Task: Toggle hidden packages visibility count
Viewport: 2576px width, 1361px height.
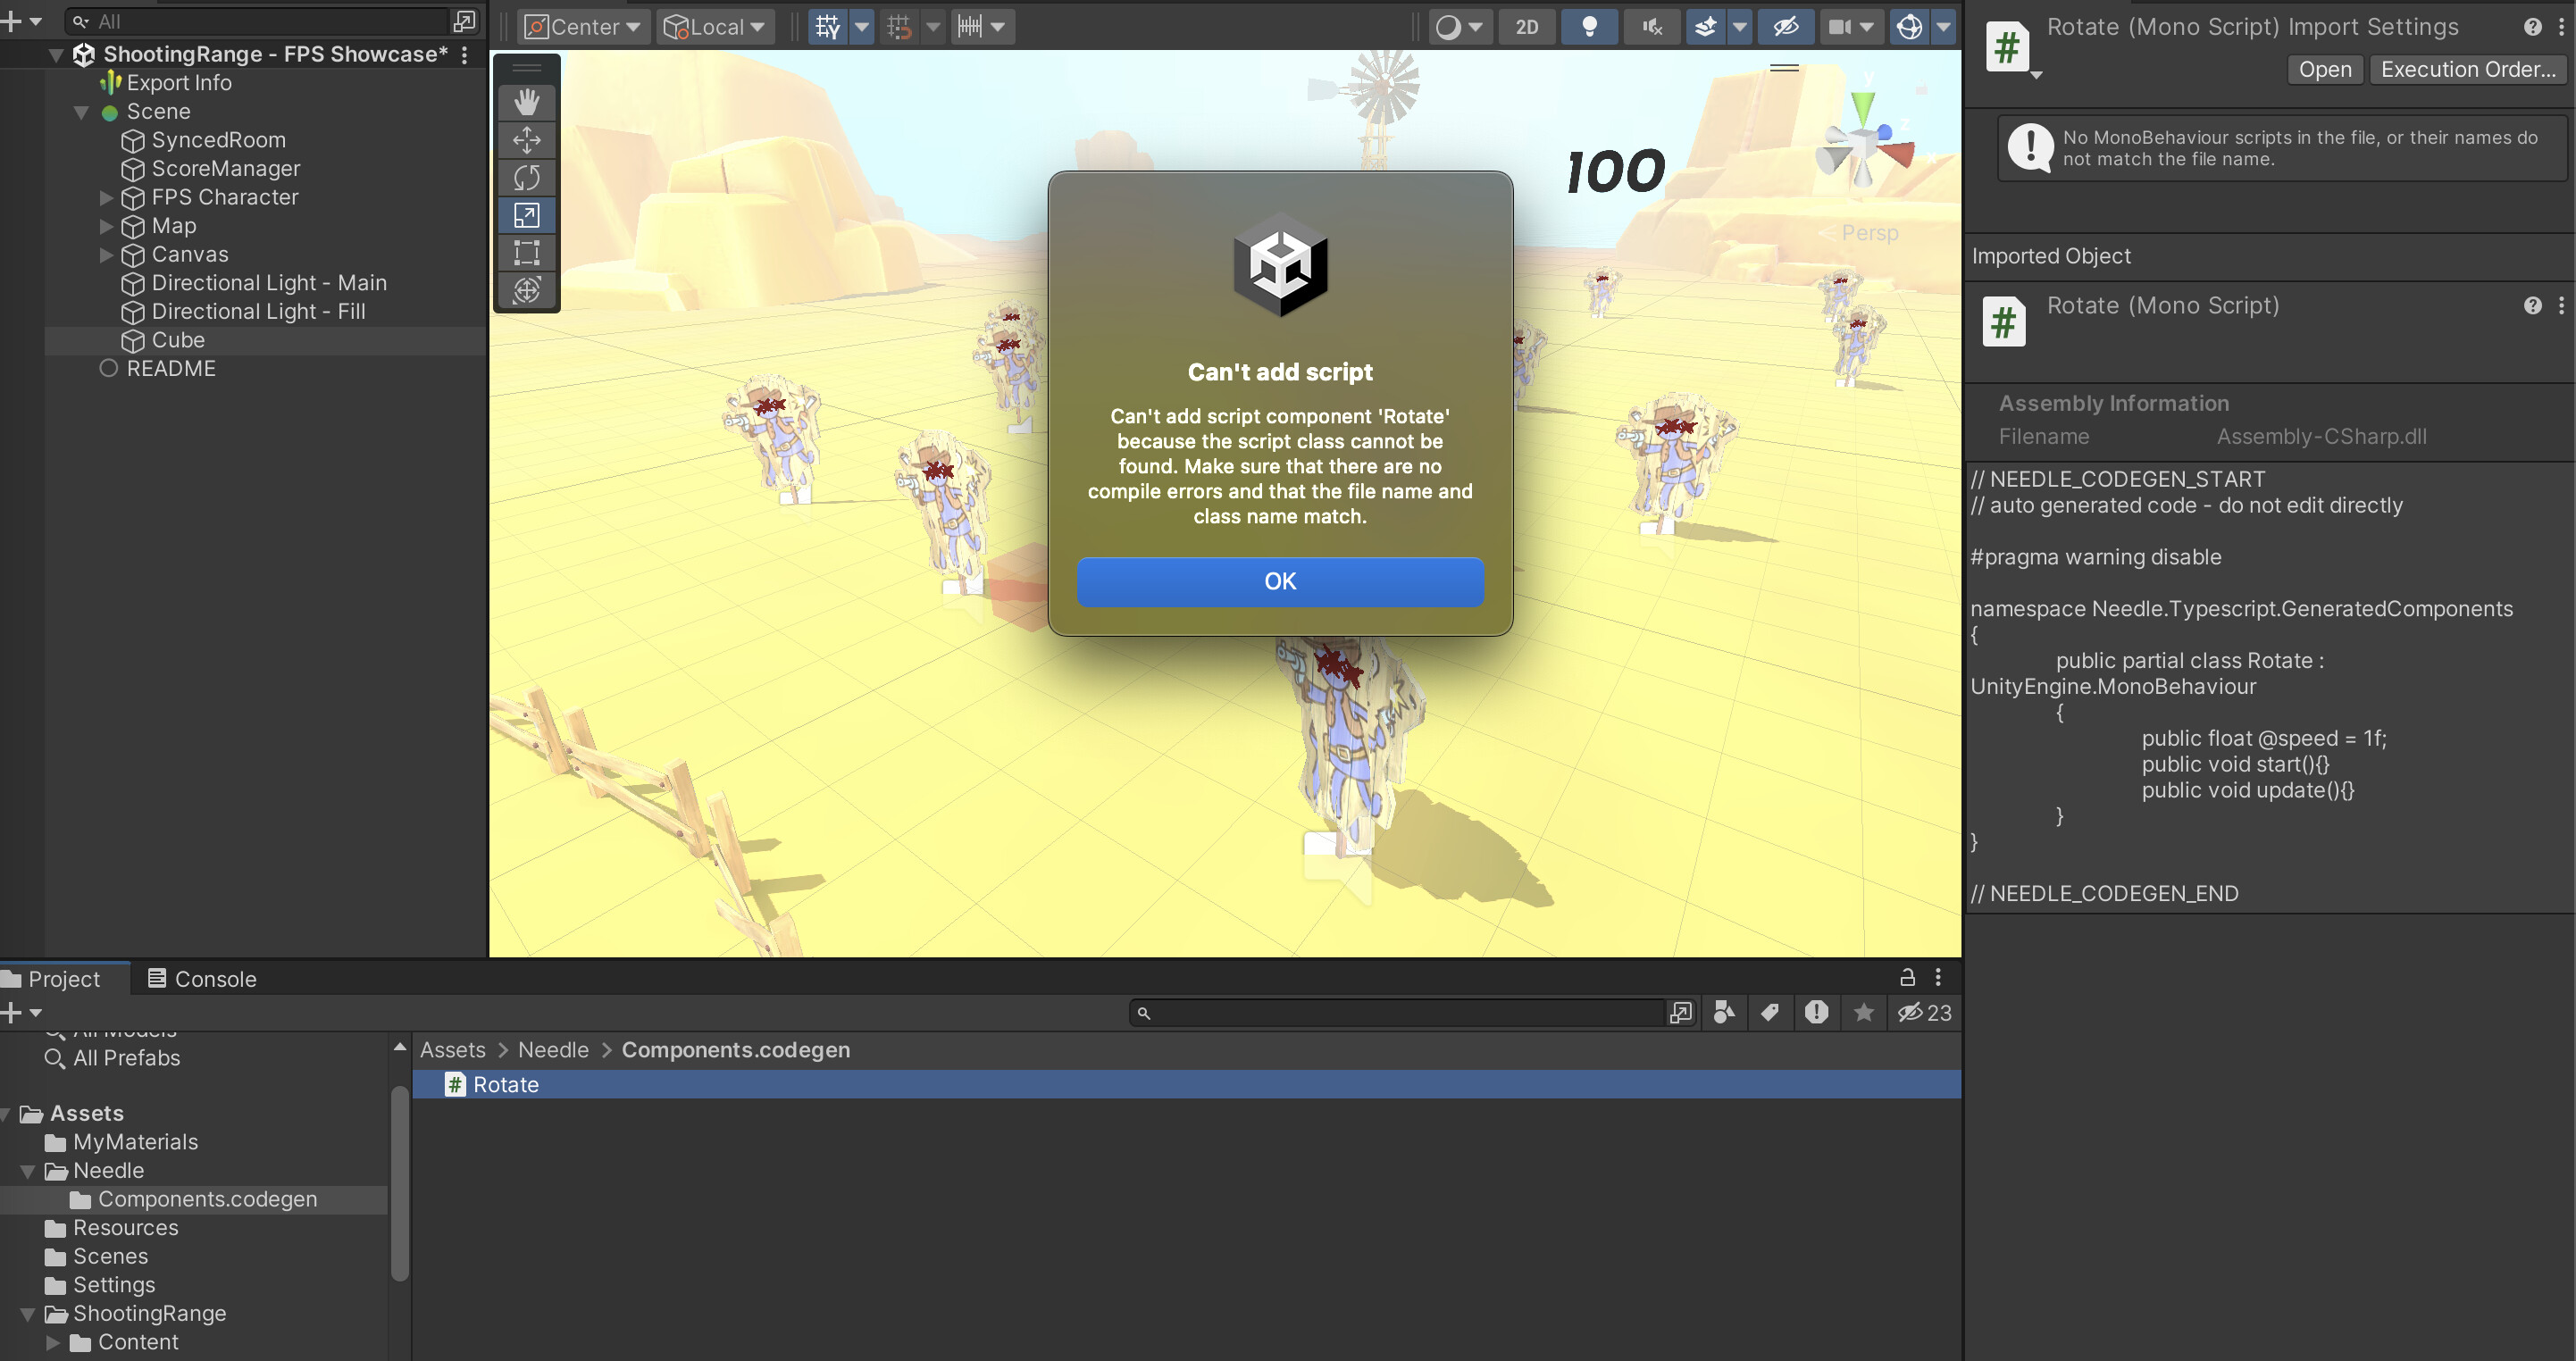Action: (1925, 1013)
